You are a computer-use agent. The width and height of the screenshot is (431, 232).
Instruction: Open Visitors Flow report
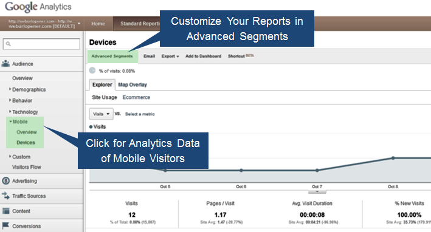(x=27, y=167)
